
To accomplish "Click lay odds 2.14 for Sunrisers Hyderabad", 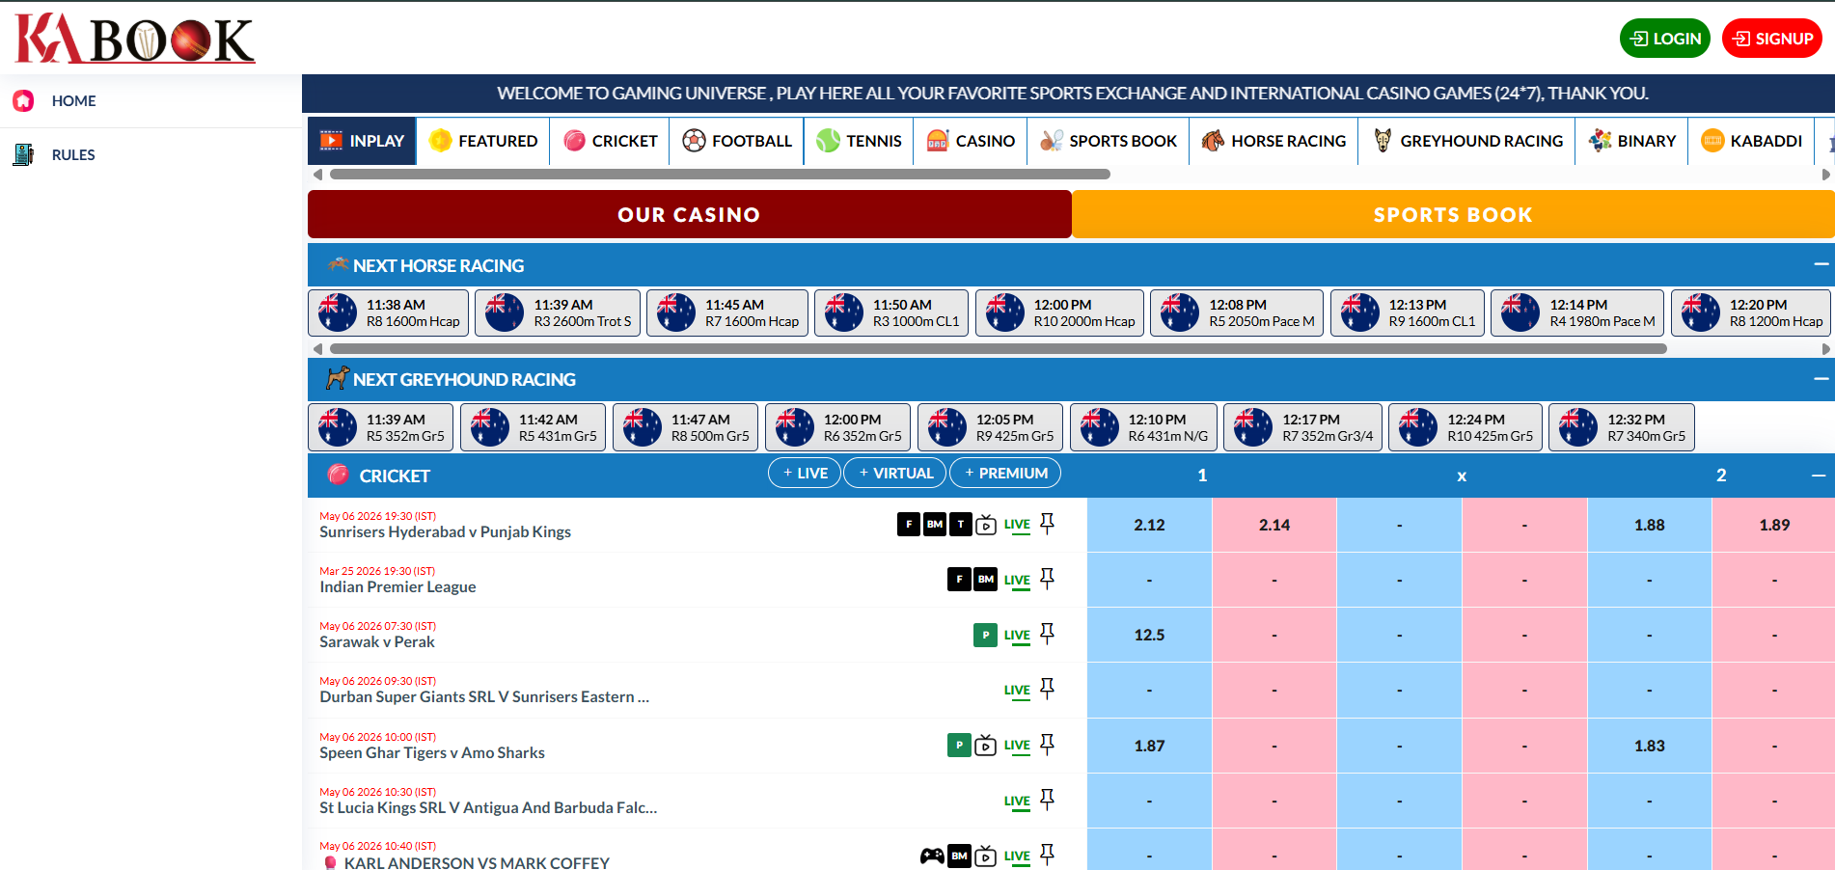I will (x=1274, y=525).
